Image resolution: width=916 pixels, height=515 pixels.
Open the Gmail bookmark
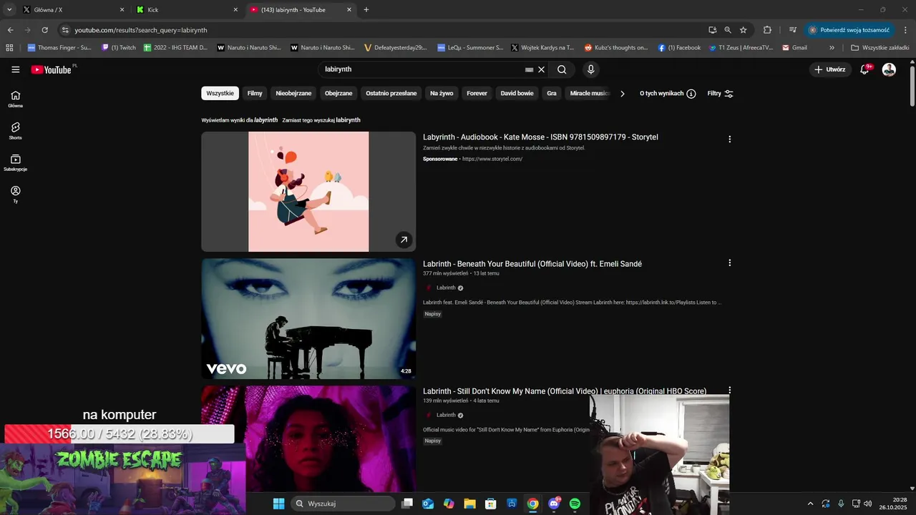794,48
